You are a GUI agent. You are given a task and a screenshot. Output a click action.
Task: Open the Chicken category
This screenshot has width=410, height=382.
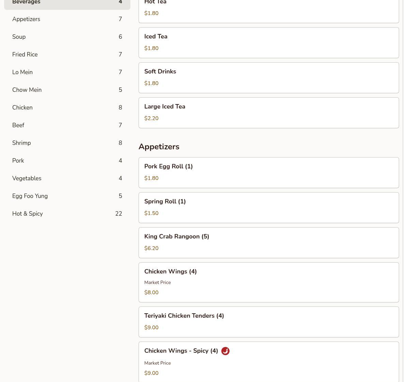click(67, 108)
